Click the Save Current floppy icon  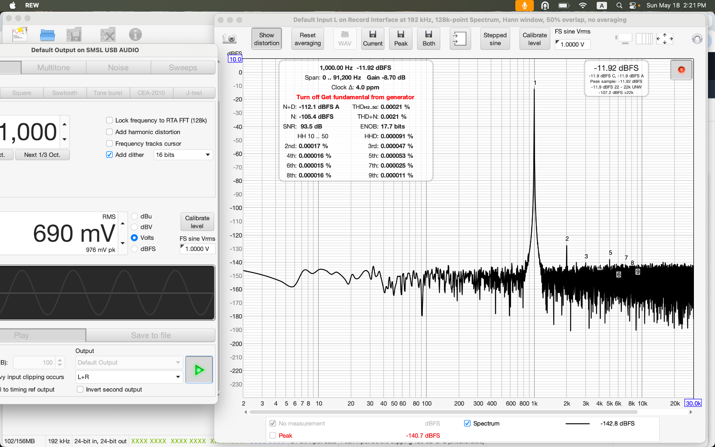pos(373,39)
